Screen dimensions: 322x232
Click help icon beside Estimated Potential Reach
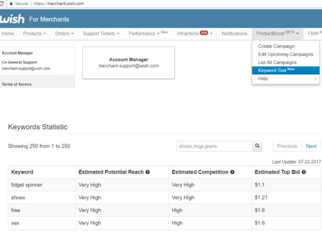click(148, 172)
